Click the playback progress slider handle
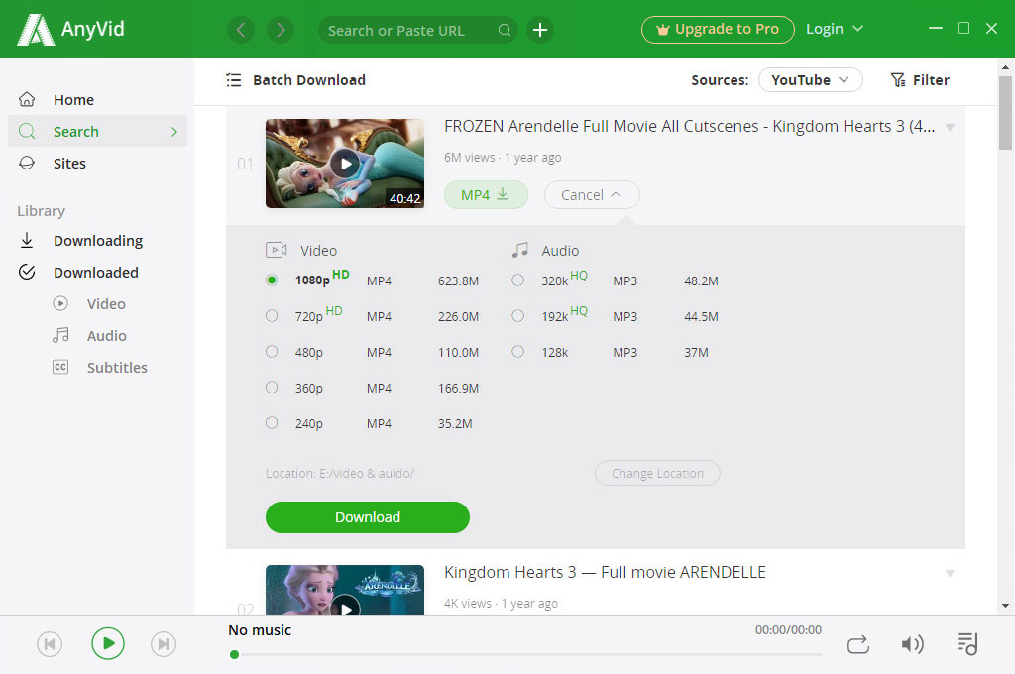This screenshot has height=674, width=1015. (234, 654)
